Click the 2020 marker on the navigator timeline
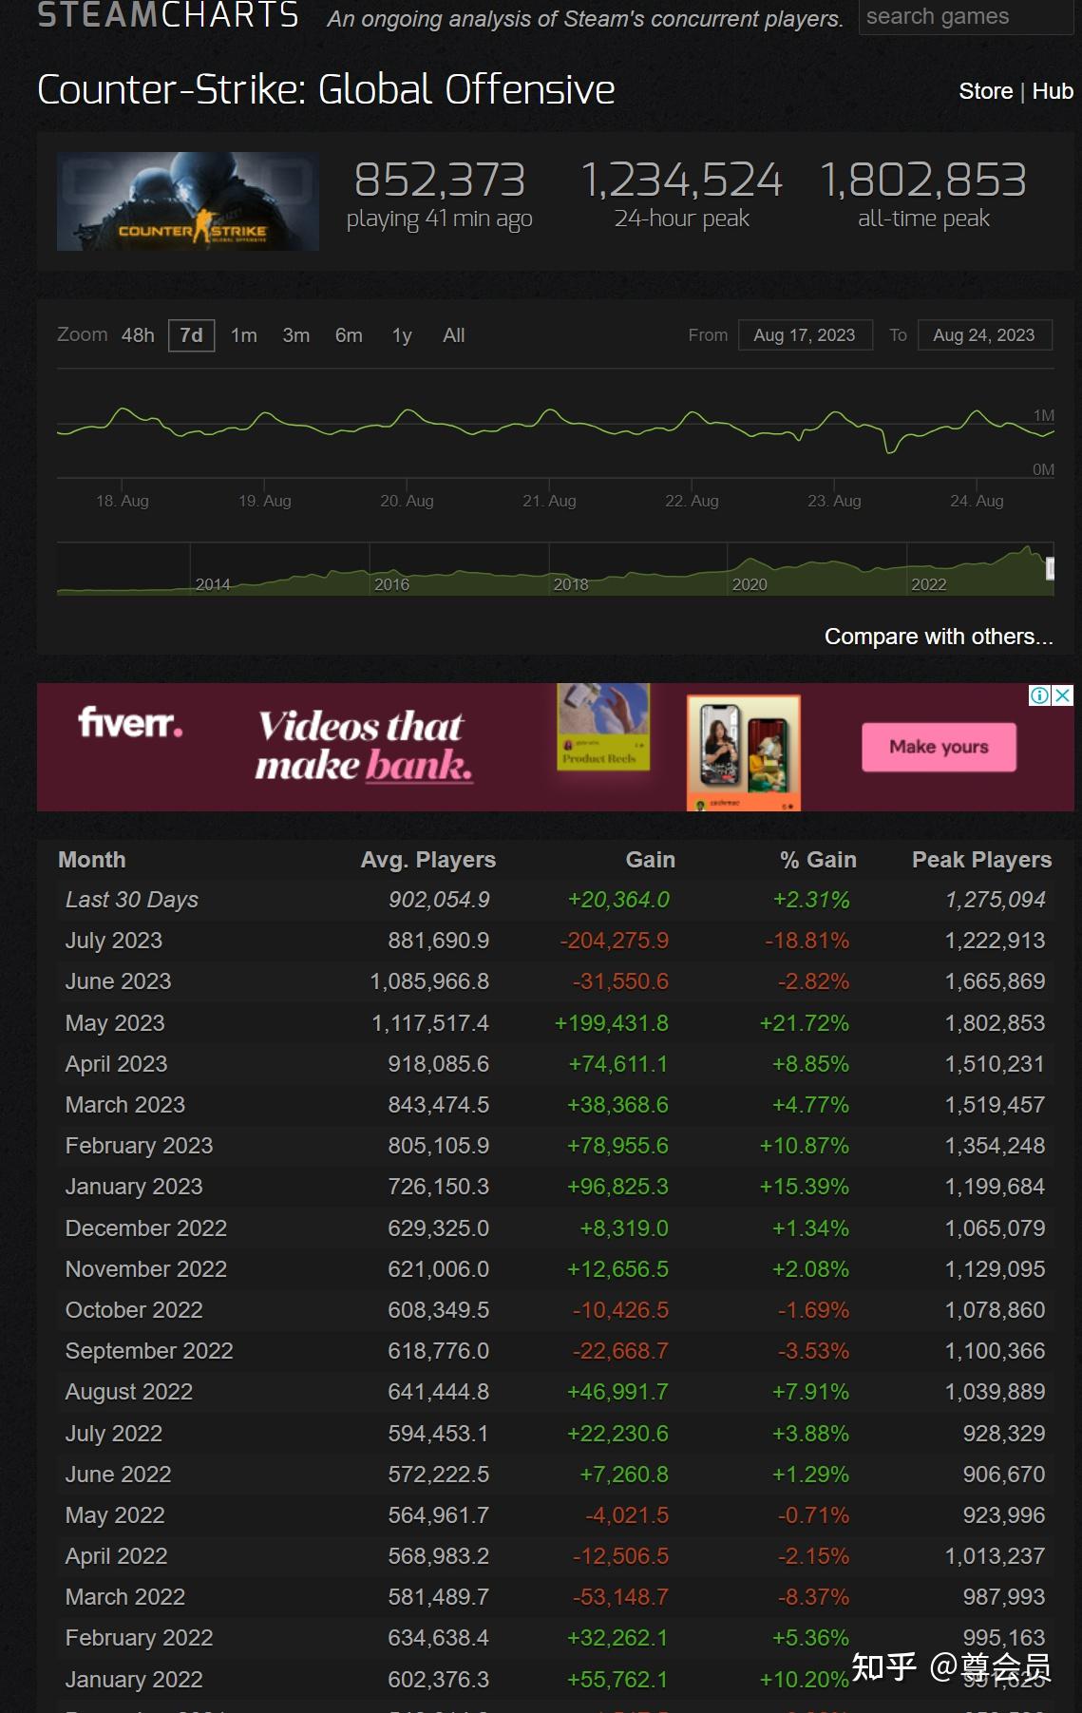Image resolution: width=1082 pixels, height=1713 pixels. pyautogui.click(x=750, y=584)
